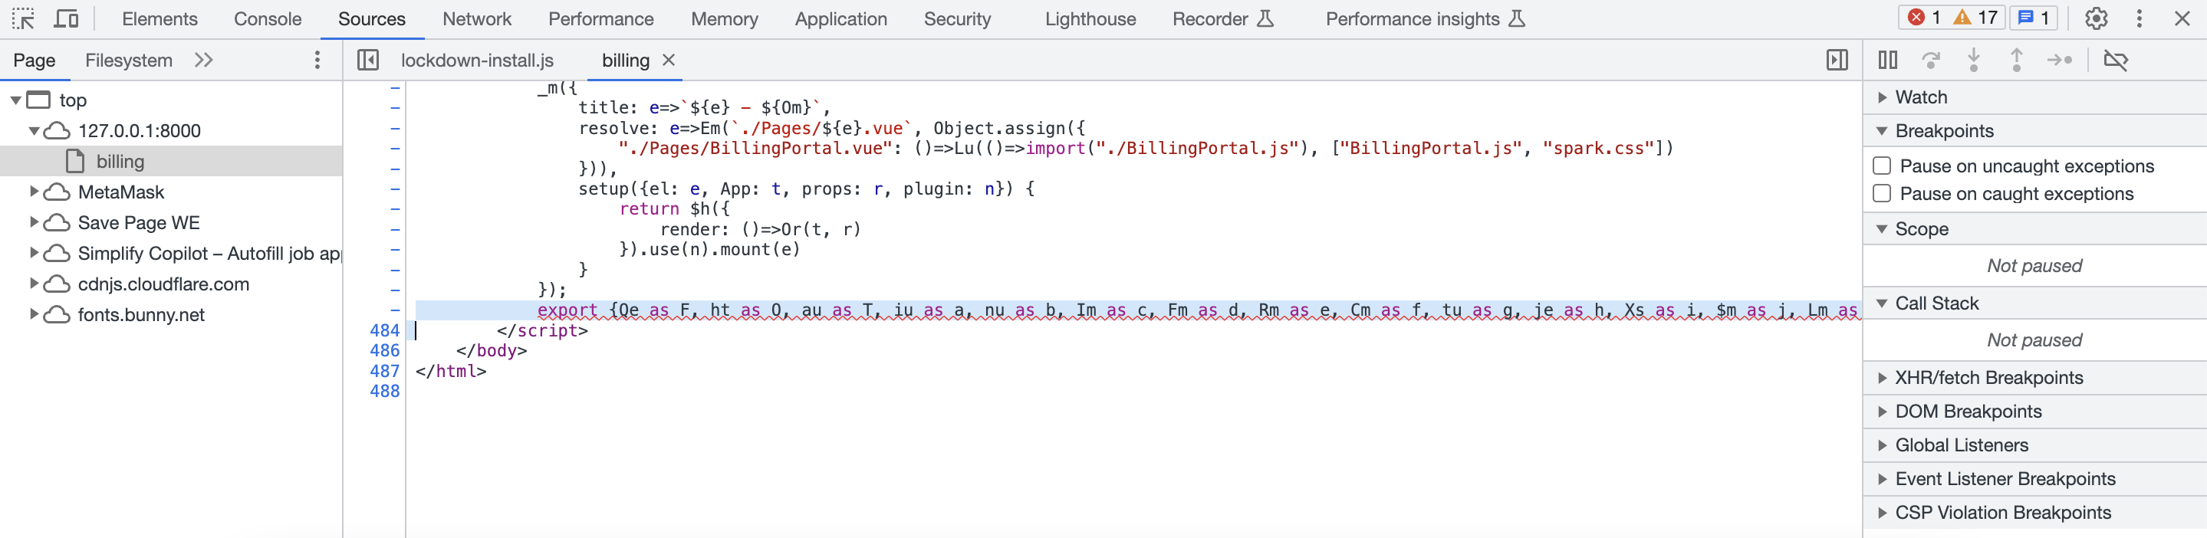
Task: Click the MetaMask cloud icon
Action: [57, 192]
